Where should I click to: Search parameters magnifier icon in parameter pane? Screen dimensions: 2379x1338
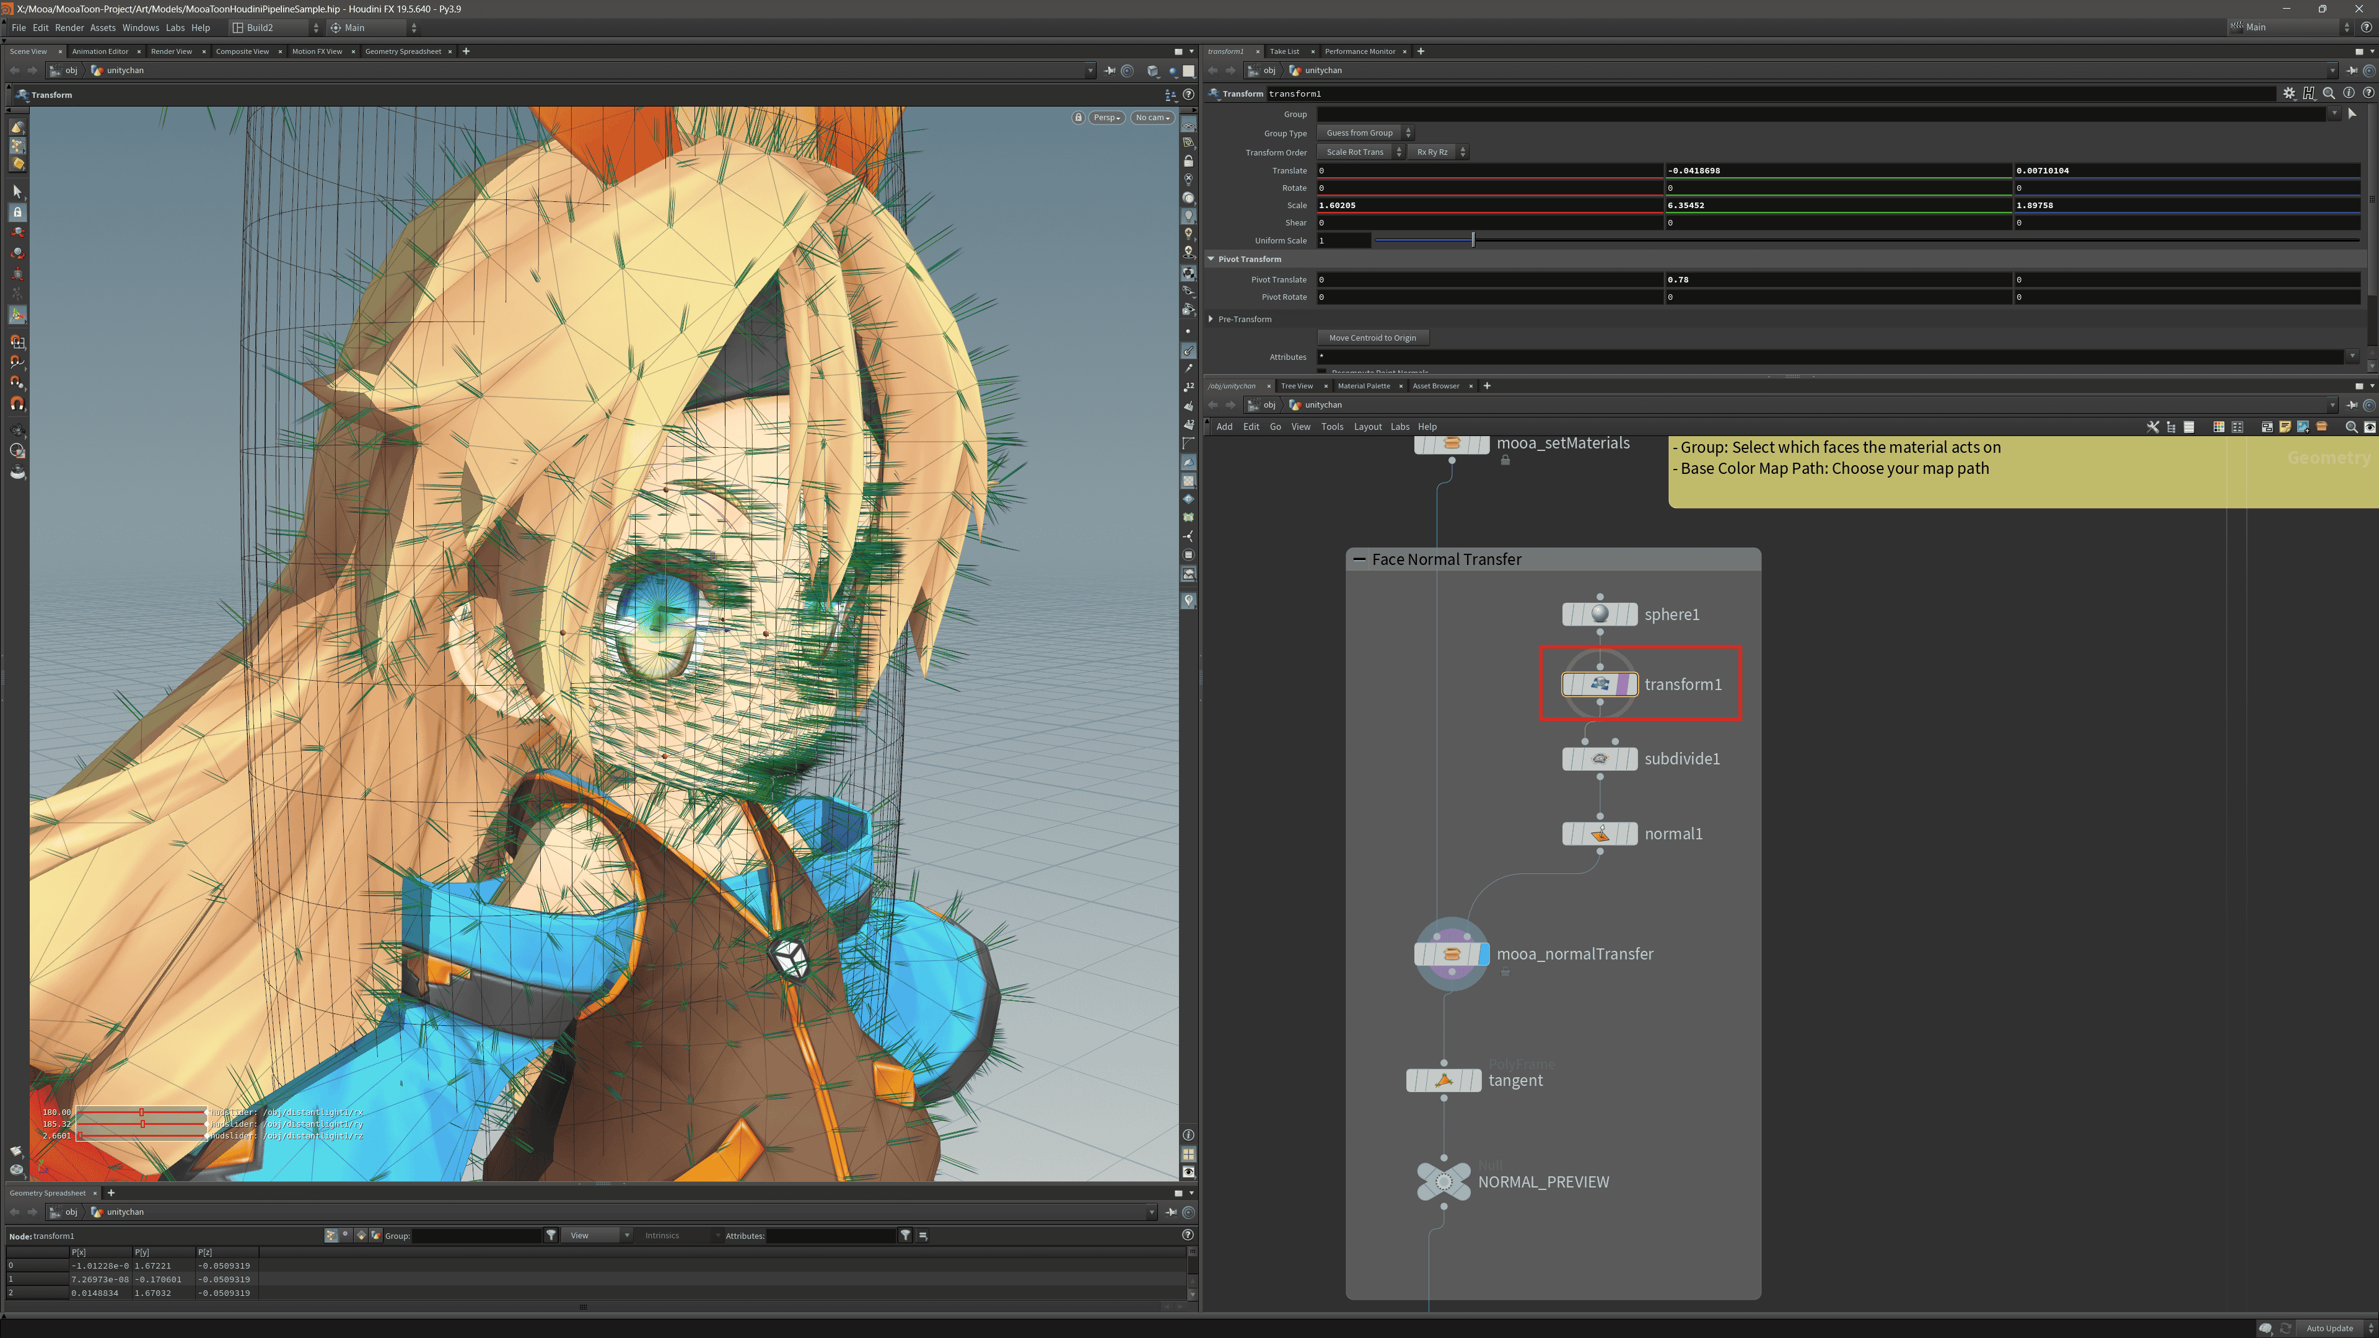2328,94
